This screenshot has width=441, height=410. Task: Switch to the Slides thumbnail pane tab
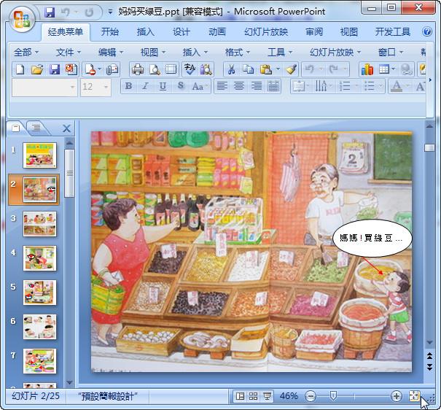coord(16,128)
